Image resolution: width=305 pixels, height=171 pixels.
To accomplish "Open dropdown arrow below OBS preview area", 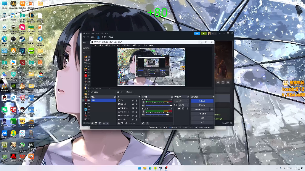I will point(109,88).
